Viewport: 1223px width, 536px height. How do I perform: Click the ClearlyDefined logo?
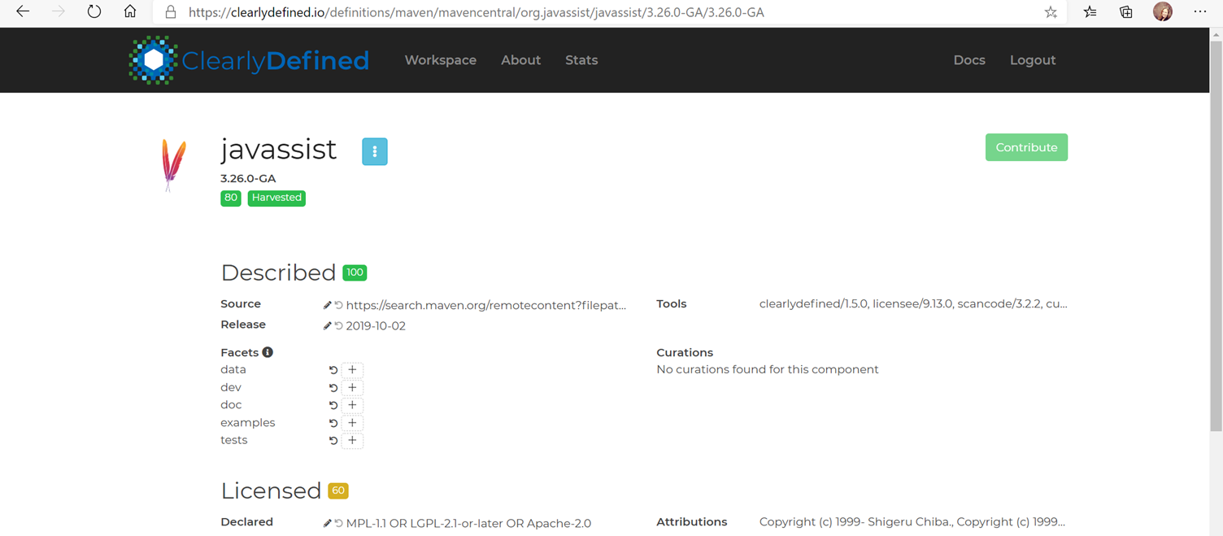point(249,60)
